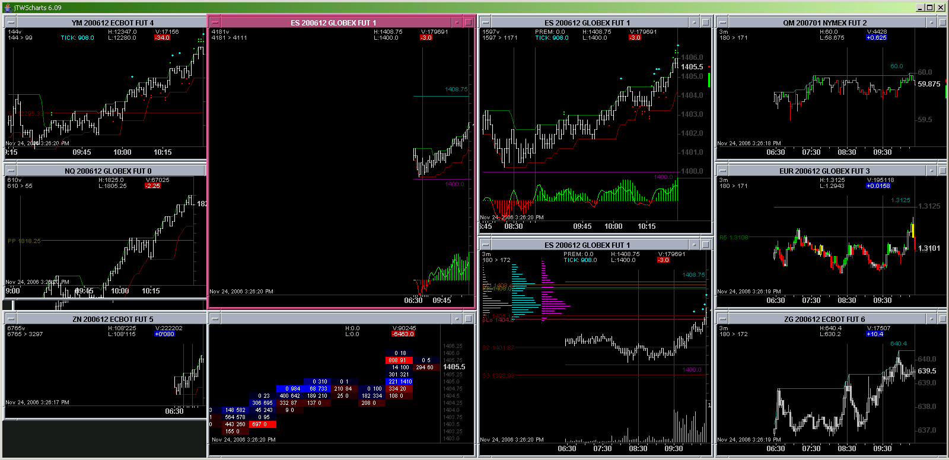Image resolution: width=949 pixels, height=460 pixels.
Task: Maximize the QM 200701 NYMEX window
Action: pyautogui.click(x=942, y=22)
